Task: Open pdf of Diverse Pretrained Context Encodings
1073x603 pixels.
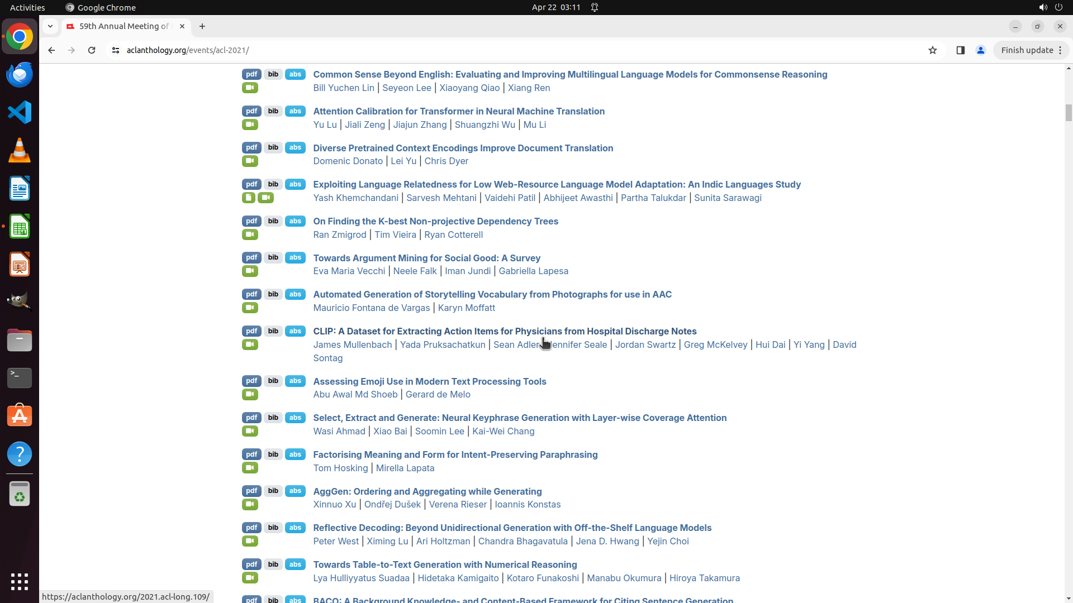Action: click(x=251, y=147)
